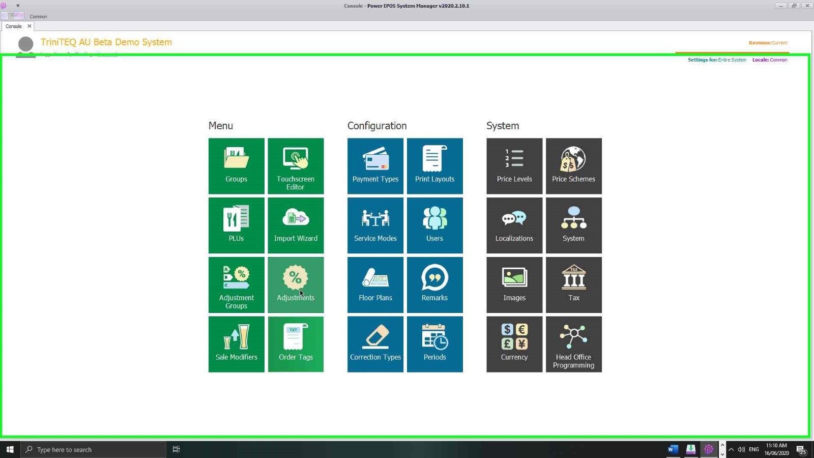This screenshot has width=814, height=458.
Task: Expand the quick access toolbar dropdown
Action: tap(18, 6)
